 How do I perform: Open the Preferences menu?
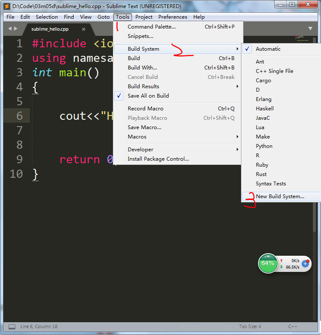pyautogui.click(x=173, y=17)
